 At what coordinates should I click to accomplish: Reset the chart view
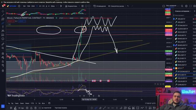[99, 96]
